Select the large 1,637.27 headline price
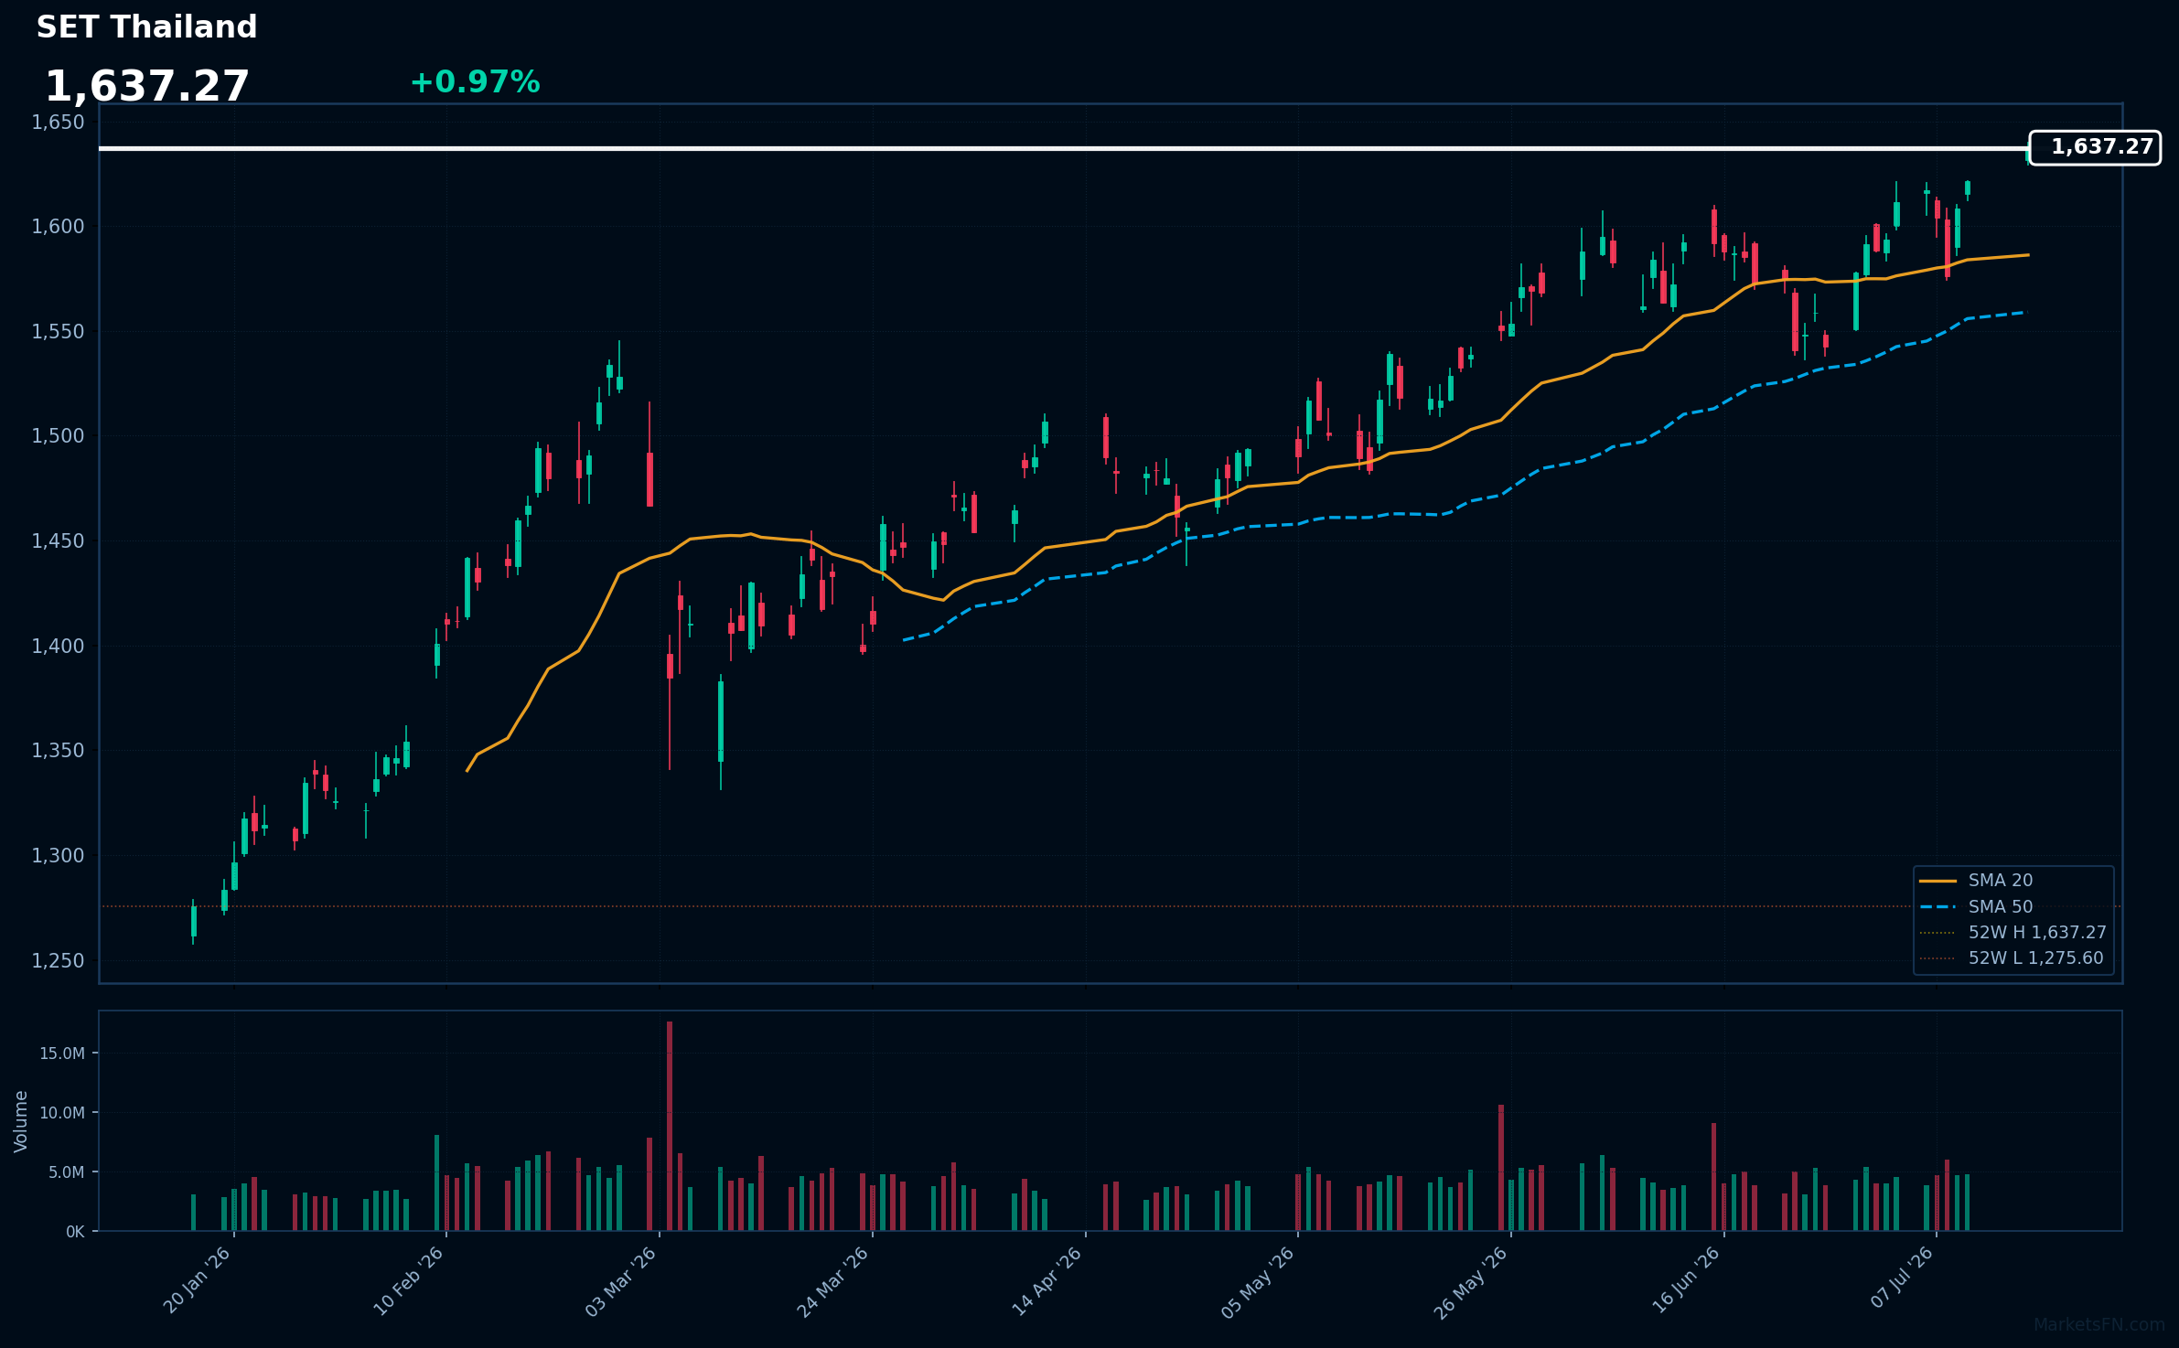Screen dimensions: 2179x1348 coord(146,87)
